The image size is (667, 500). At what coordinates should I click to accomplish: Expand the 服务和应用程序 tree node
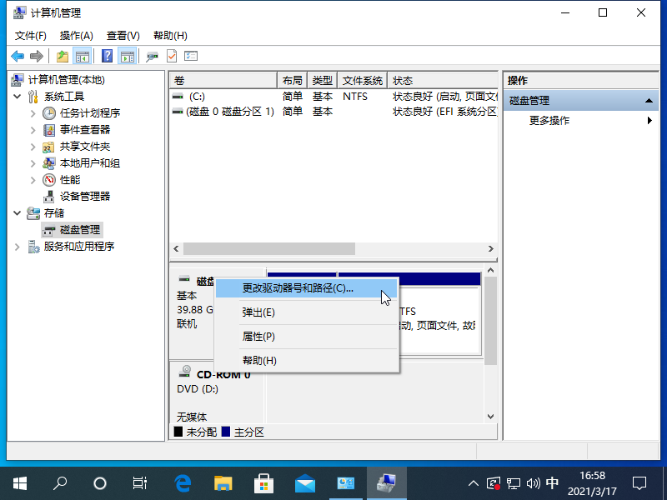point(17,246)
